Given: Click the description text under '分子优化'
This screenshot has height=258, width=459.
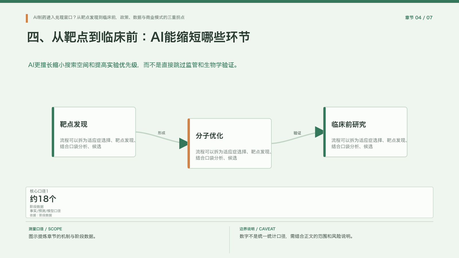Looking at the screenshot, I should pyautogui.click(x=234, y=155).
